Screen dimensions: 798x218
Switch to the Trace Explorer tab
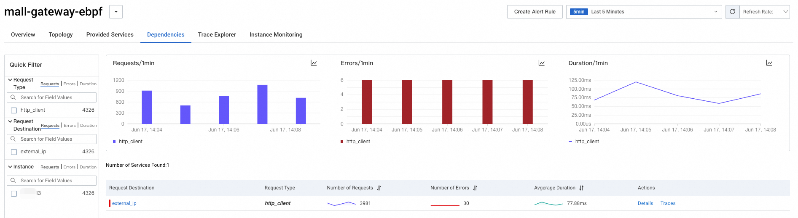point(217,34)
